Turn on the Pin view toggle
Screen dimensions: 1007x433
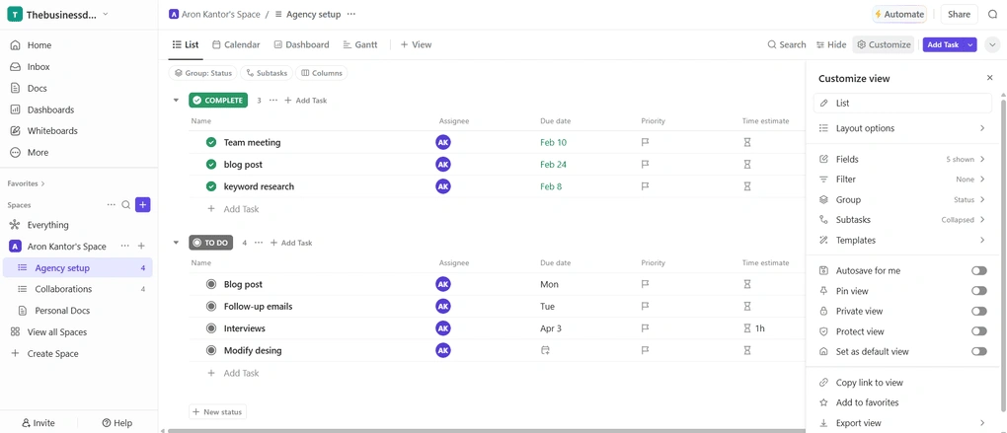point(978,291)
